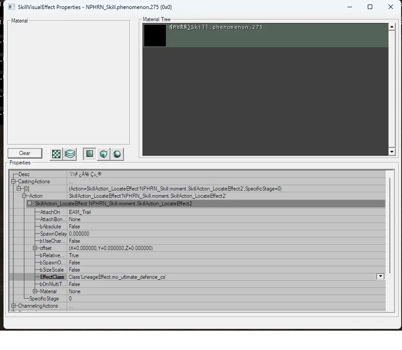This screenshot has height=350, width=402.
Task: Click the Properties panel vertical scrollbar
Action: [x=390, y=226]
